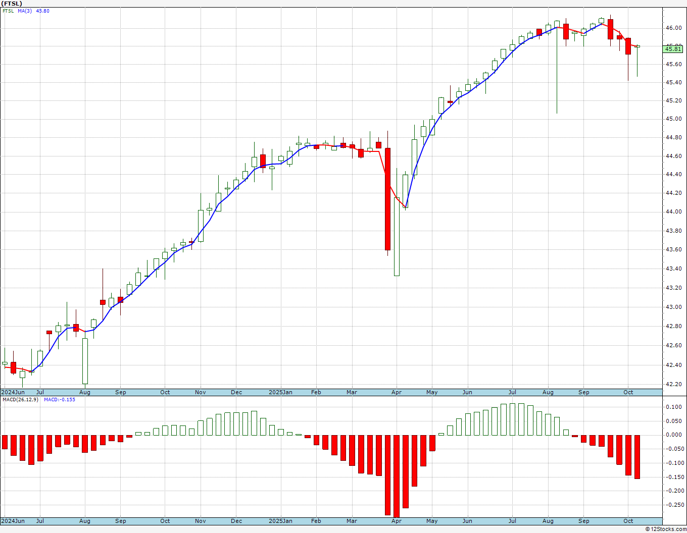Screen dimensions: 687x533
Task: Click the rightmost red MACD histogram bar
Action: coord(637,457)
